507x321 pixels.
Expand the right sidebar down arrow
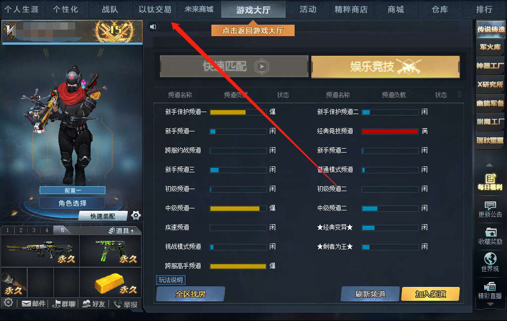(490, 304)
